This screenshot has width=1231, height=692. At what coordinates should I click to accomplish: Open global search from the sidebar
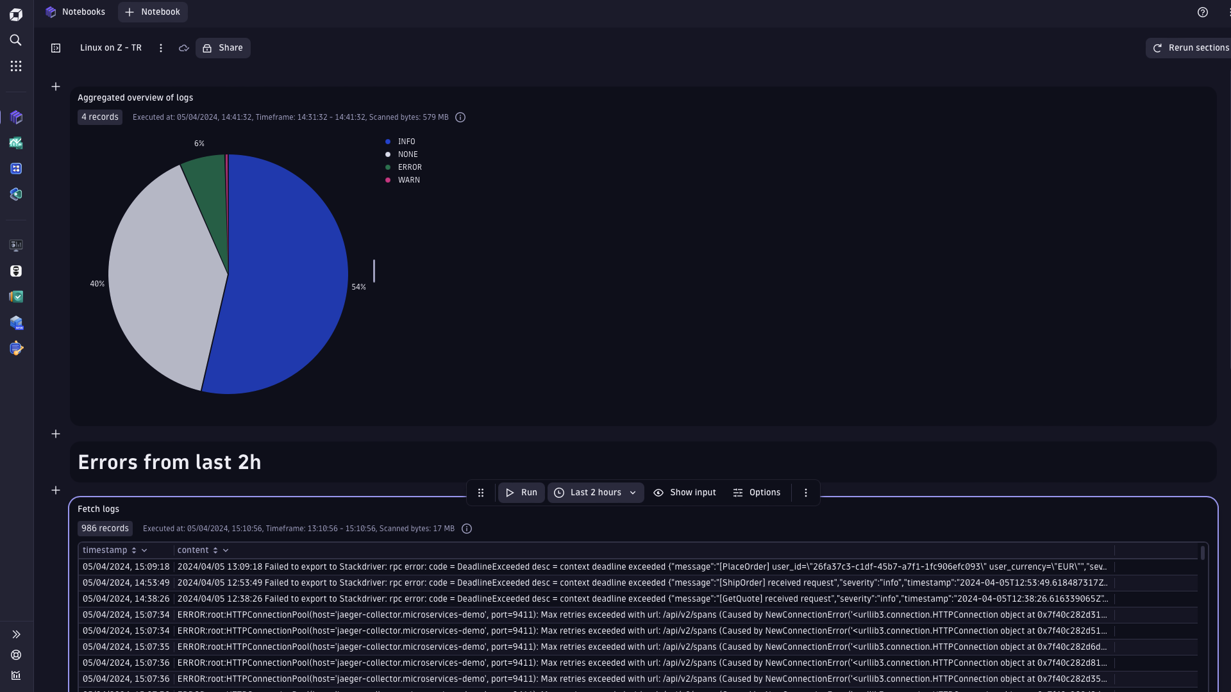pyautogui.click(x=15, y=40)
